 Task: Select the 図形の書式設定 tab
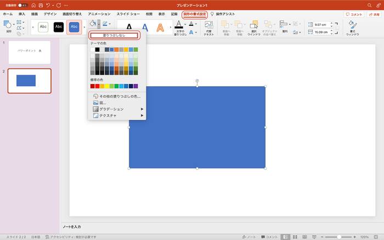(x=195, y=14)
